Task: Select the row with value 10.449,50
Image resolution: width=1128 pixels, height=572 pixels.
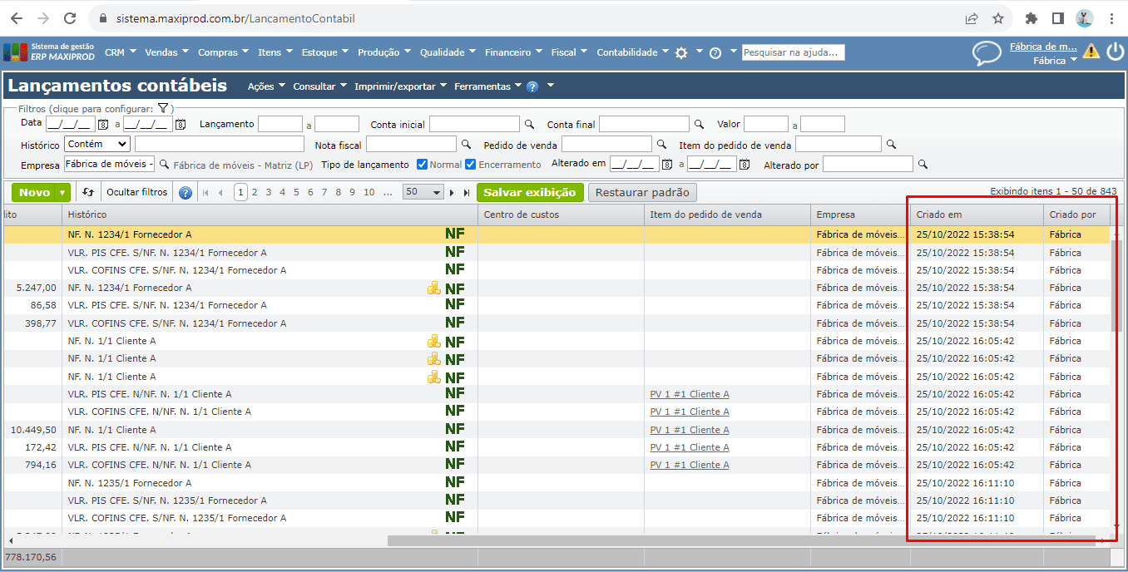Action: pyautogui.click(x=556, y=430)
